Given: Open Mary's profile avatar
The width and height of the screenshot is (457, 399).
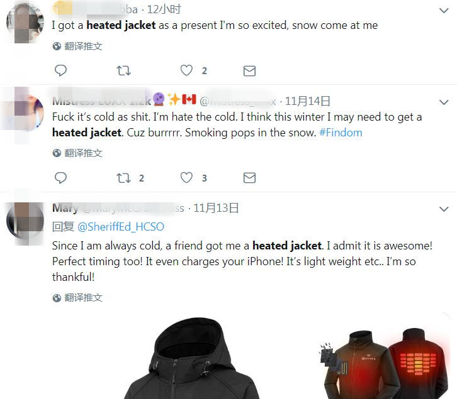Looking at the screenshot, I should [25, 221].
